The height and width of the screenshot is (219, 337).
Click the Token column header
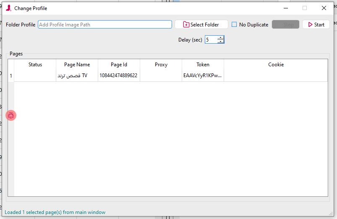pyautogui.click(x=203, y=65)
